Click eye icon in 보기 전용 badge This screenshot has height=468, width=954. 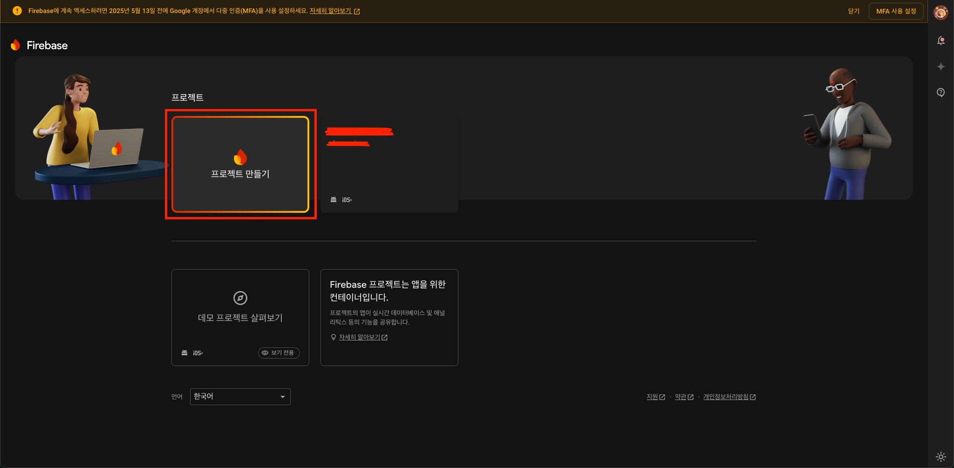tap(265, 353)
